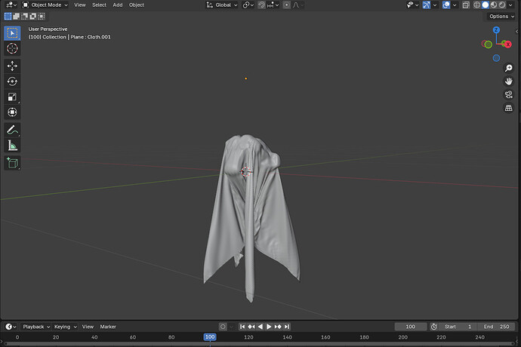521x347 pixels.
Task: Toggle show overlays button
Action: (446, 5)
